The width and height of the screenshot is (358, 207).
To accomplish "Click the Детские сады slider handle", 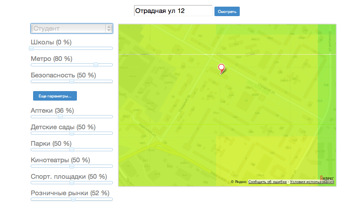I will coord(72,133).
